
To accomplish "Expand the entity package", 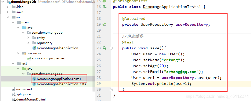I will (29, 38).
